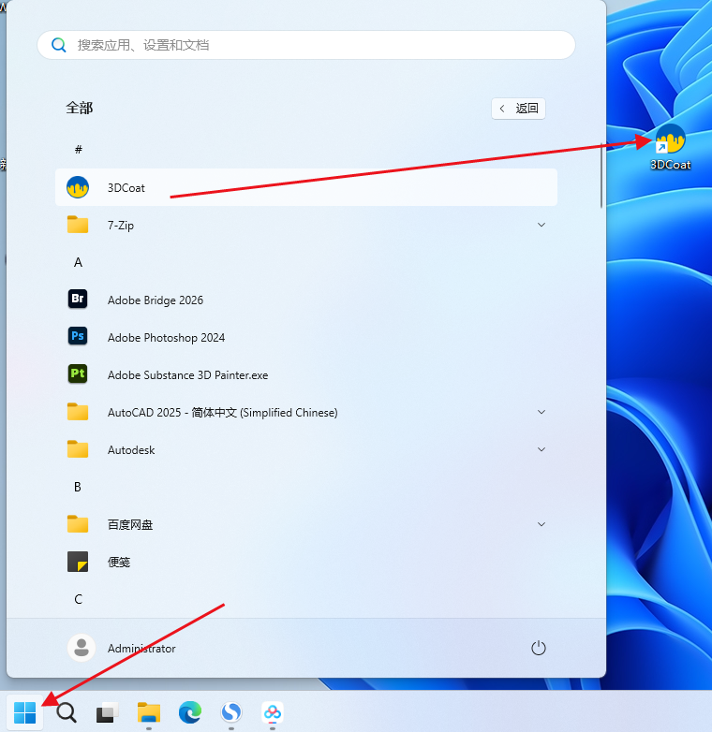Click the 百度网盘 folder icon

(78, 524)
